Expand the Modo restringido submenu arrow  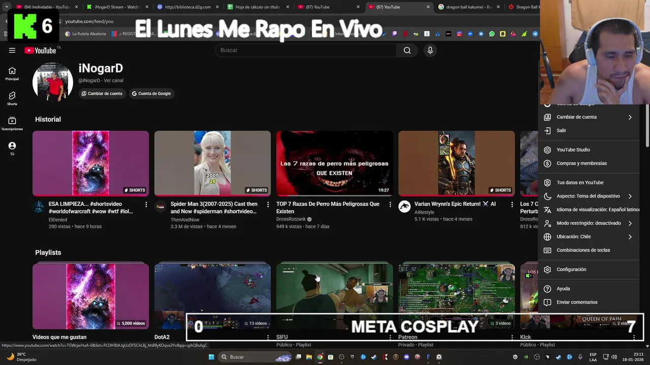[630, 223]
